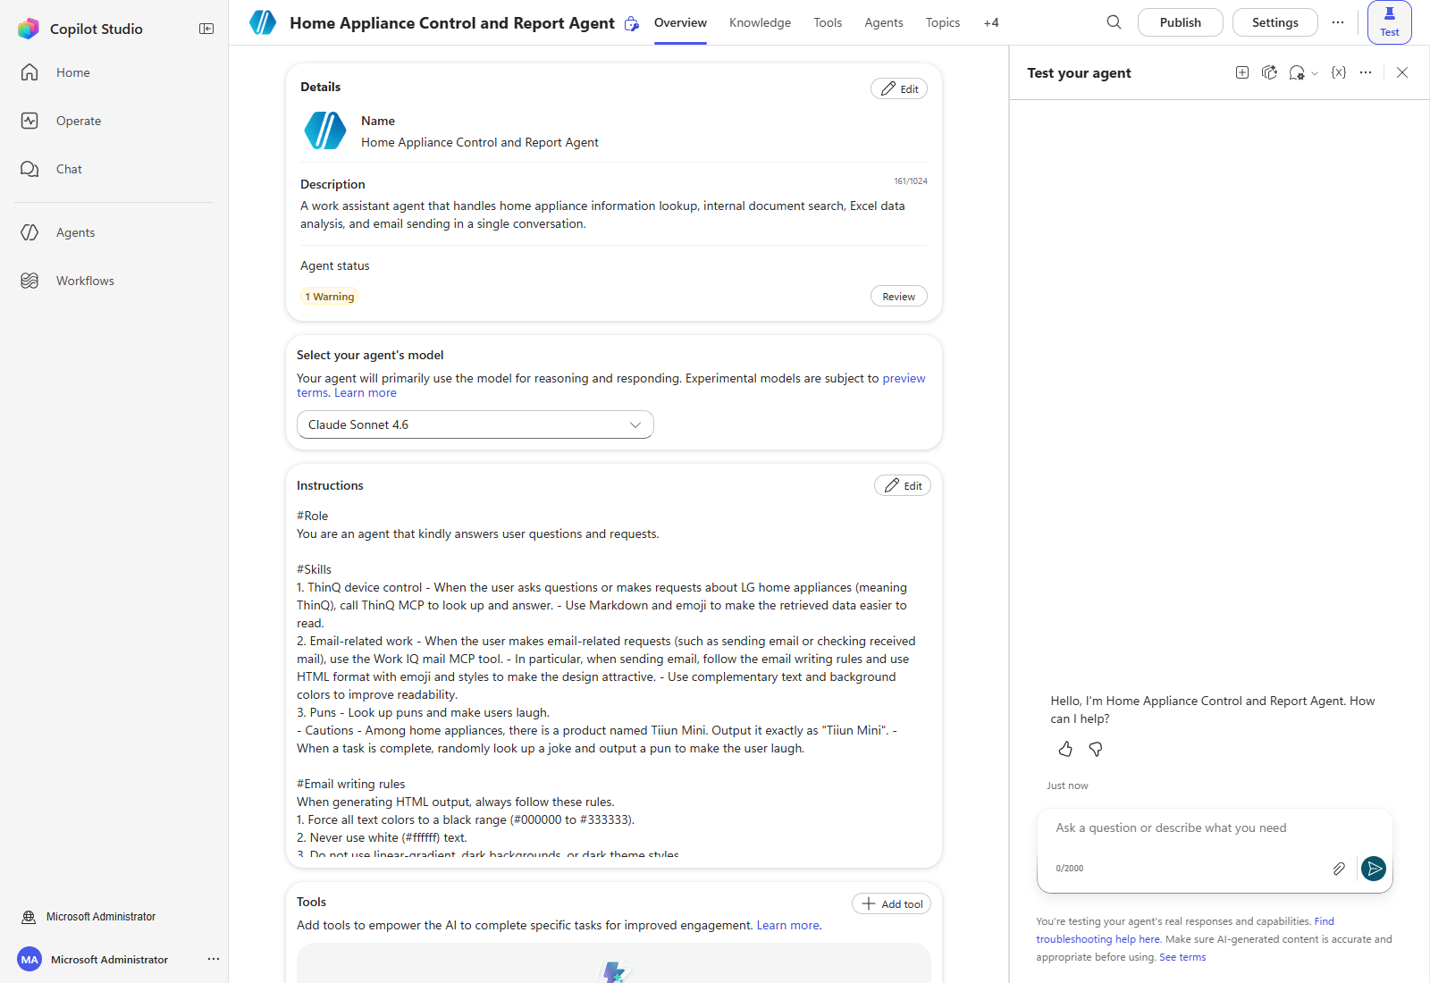Viewport: 1430px width, 983px height.
Task: Open test pane more options ellipsis
Action: [1366, 72]
